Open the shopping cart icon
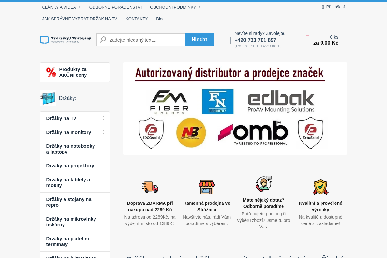387x258 pixels. 308,40
